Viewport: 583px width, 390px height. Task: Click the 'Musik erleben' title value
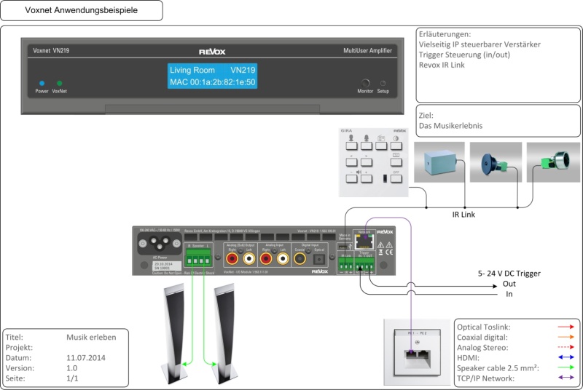(x=91, y=338)
